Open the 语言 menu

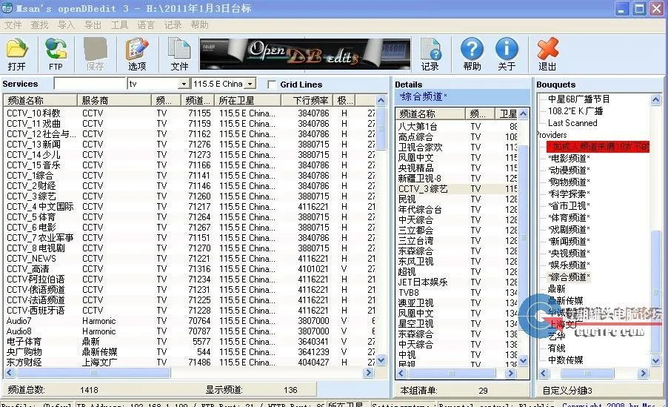click(146, 25)
